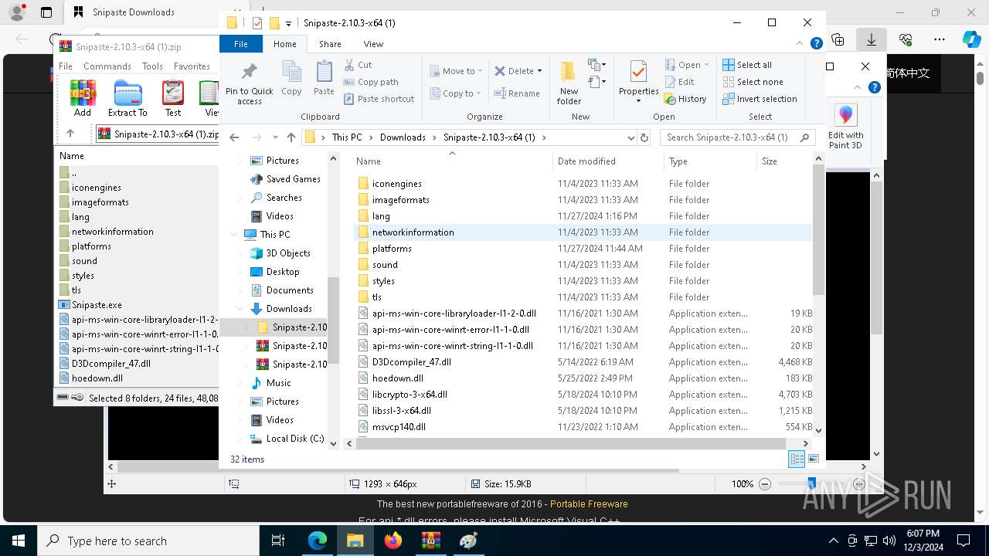The height and width of the screenshot is (556, 989).
Task: Switch to the View ribbon tab
Action: click(373, 44)
